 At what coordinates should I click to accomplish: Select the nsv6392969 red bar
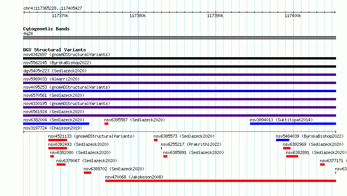287,148
